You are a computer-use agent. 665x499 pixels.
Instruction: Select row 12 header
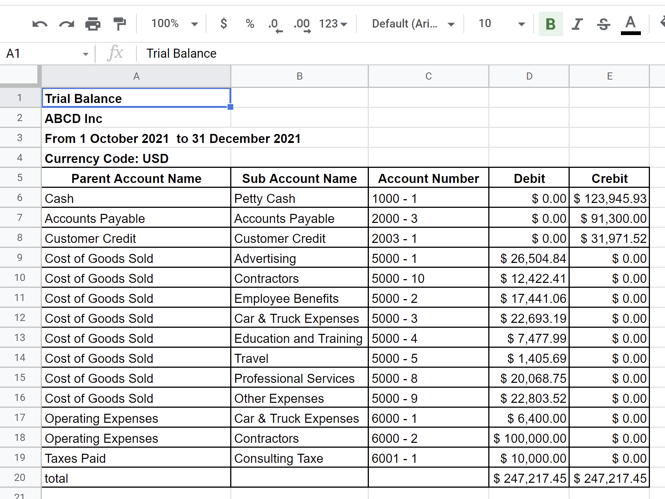pyautogui.click(x=20, y=317)
